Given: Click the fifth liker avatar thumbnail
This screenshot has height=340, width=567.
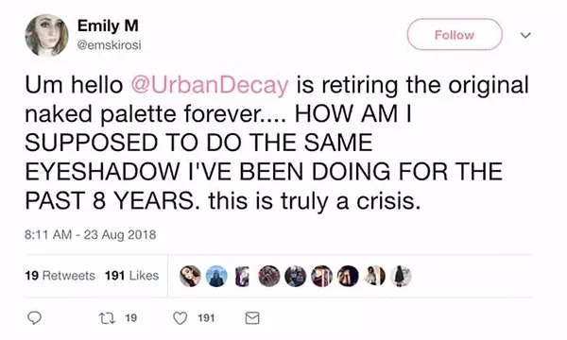Looking at the screenshot, I should tap(295, 276).
